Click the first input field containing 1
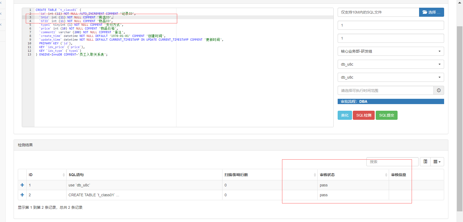The height and width of the screenshot is (222, 463). coord(391,25)
